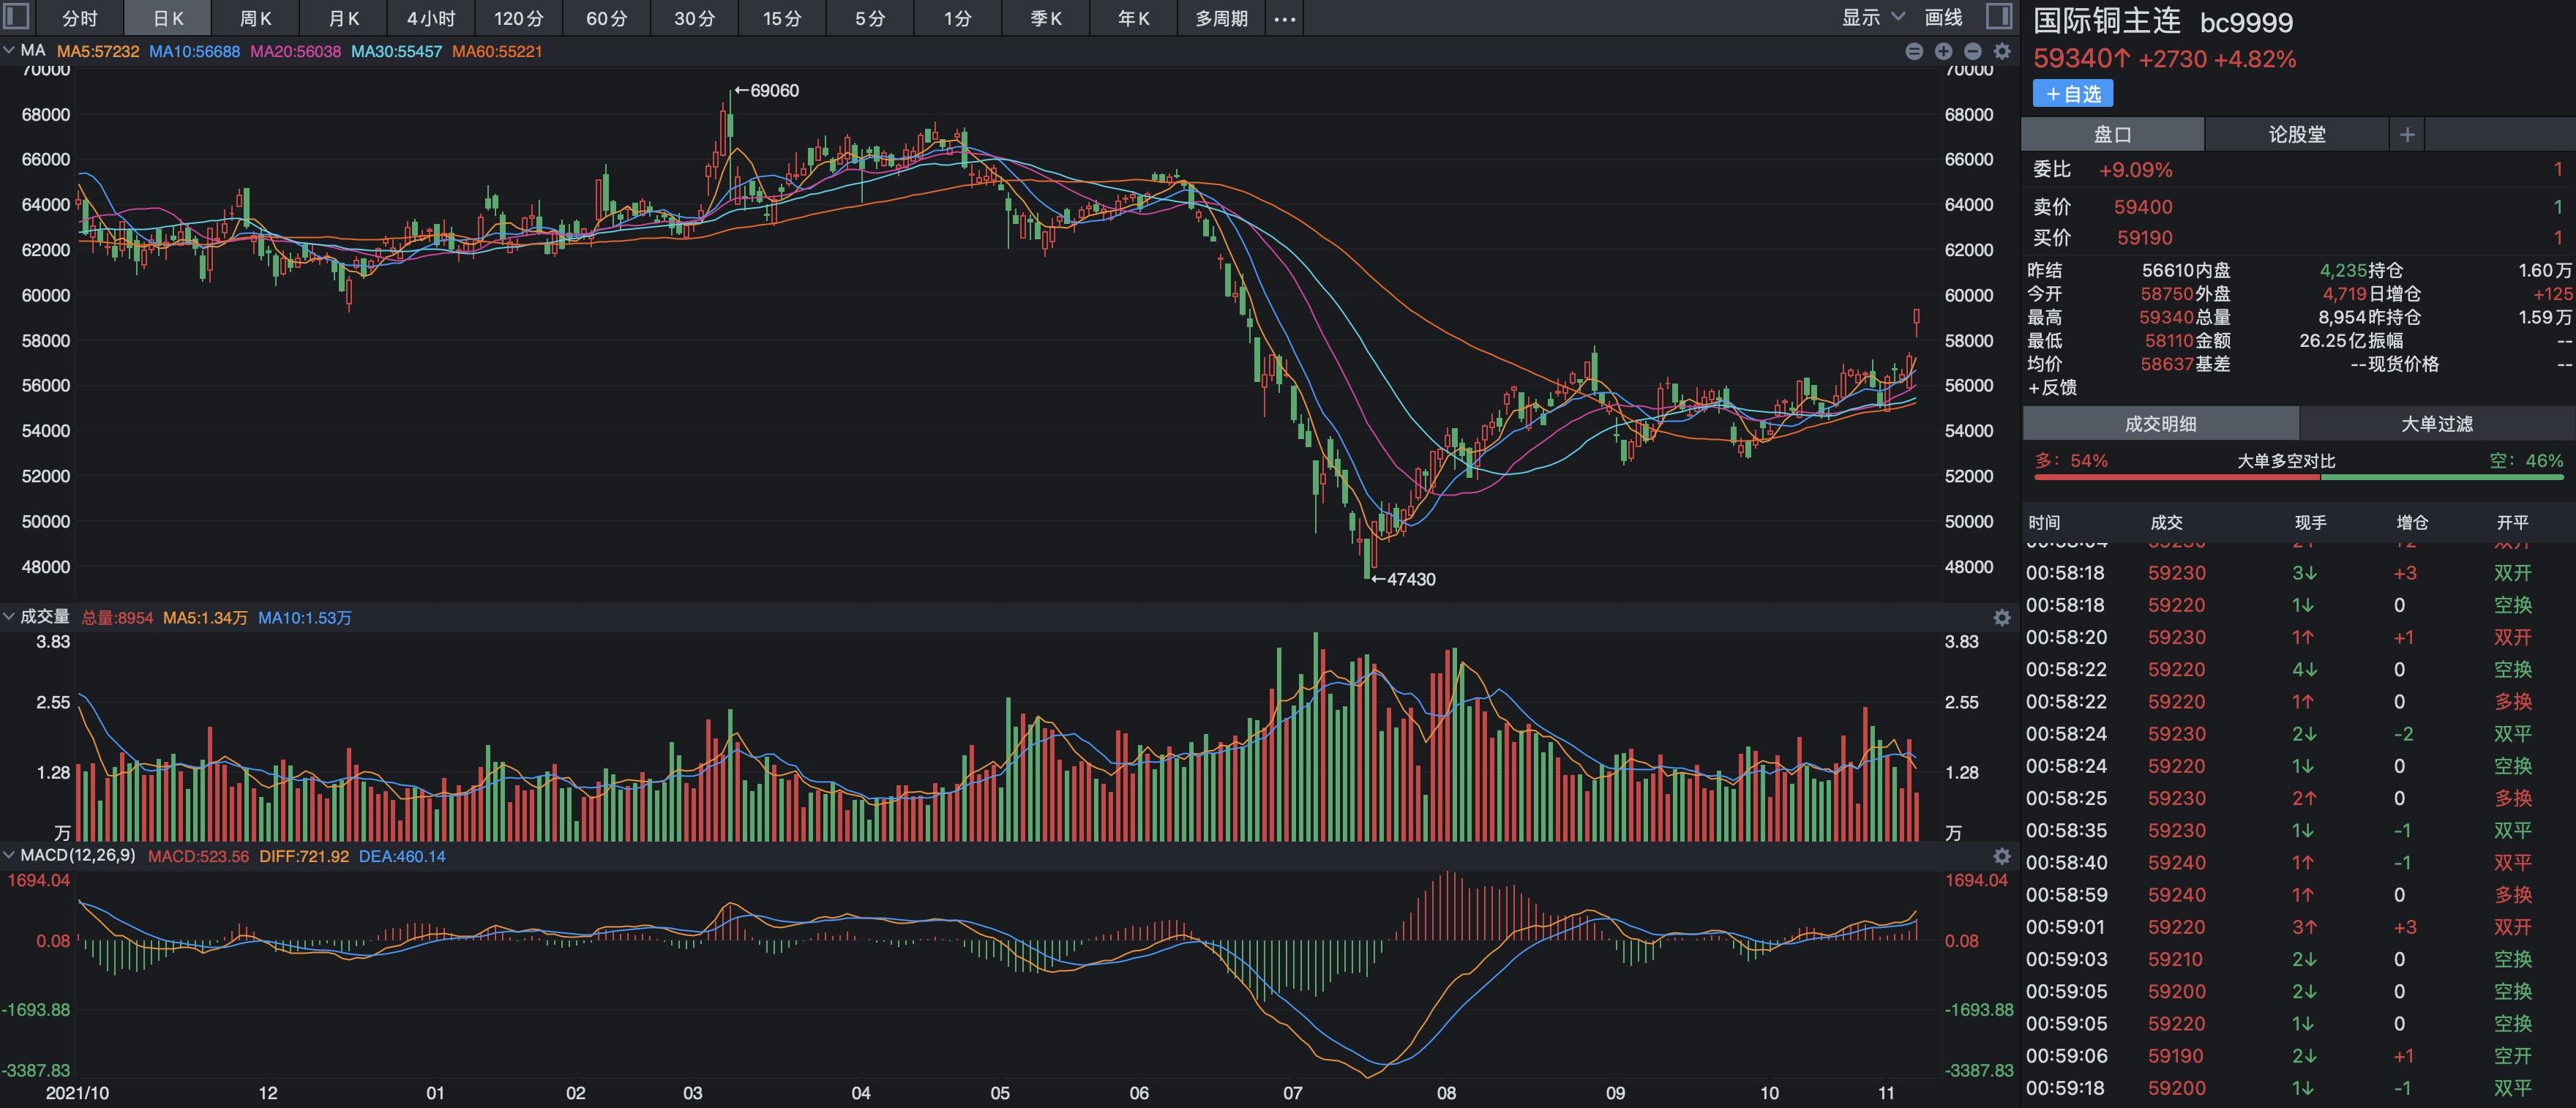Select the 60分 period tab

pos(607,18)
